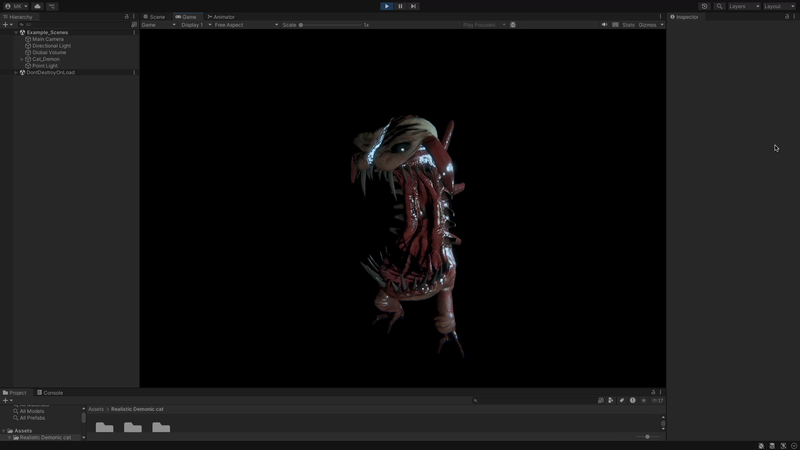Focus the Project panel search field
This screenshot has height=450, width=800.
click(x=534, y=400)
